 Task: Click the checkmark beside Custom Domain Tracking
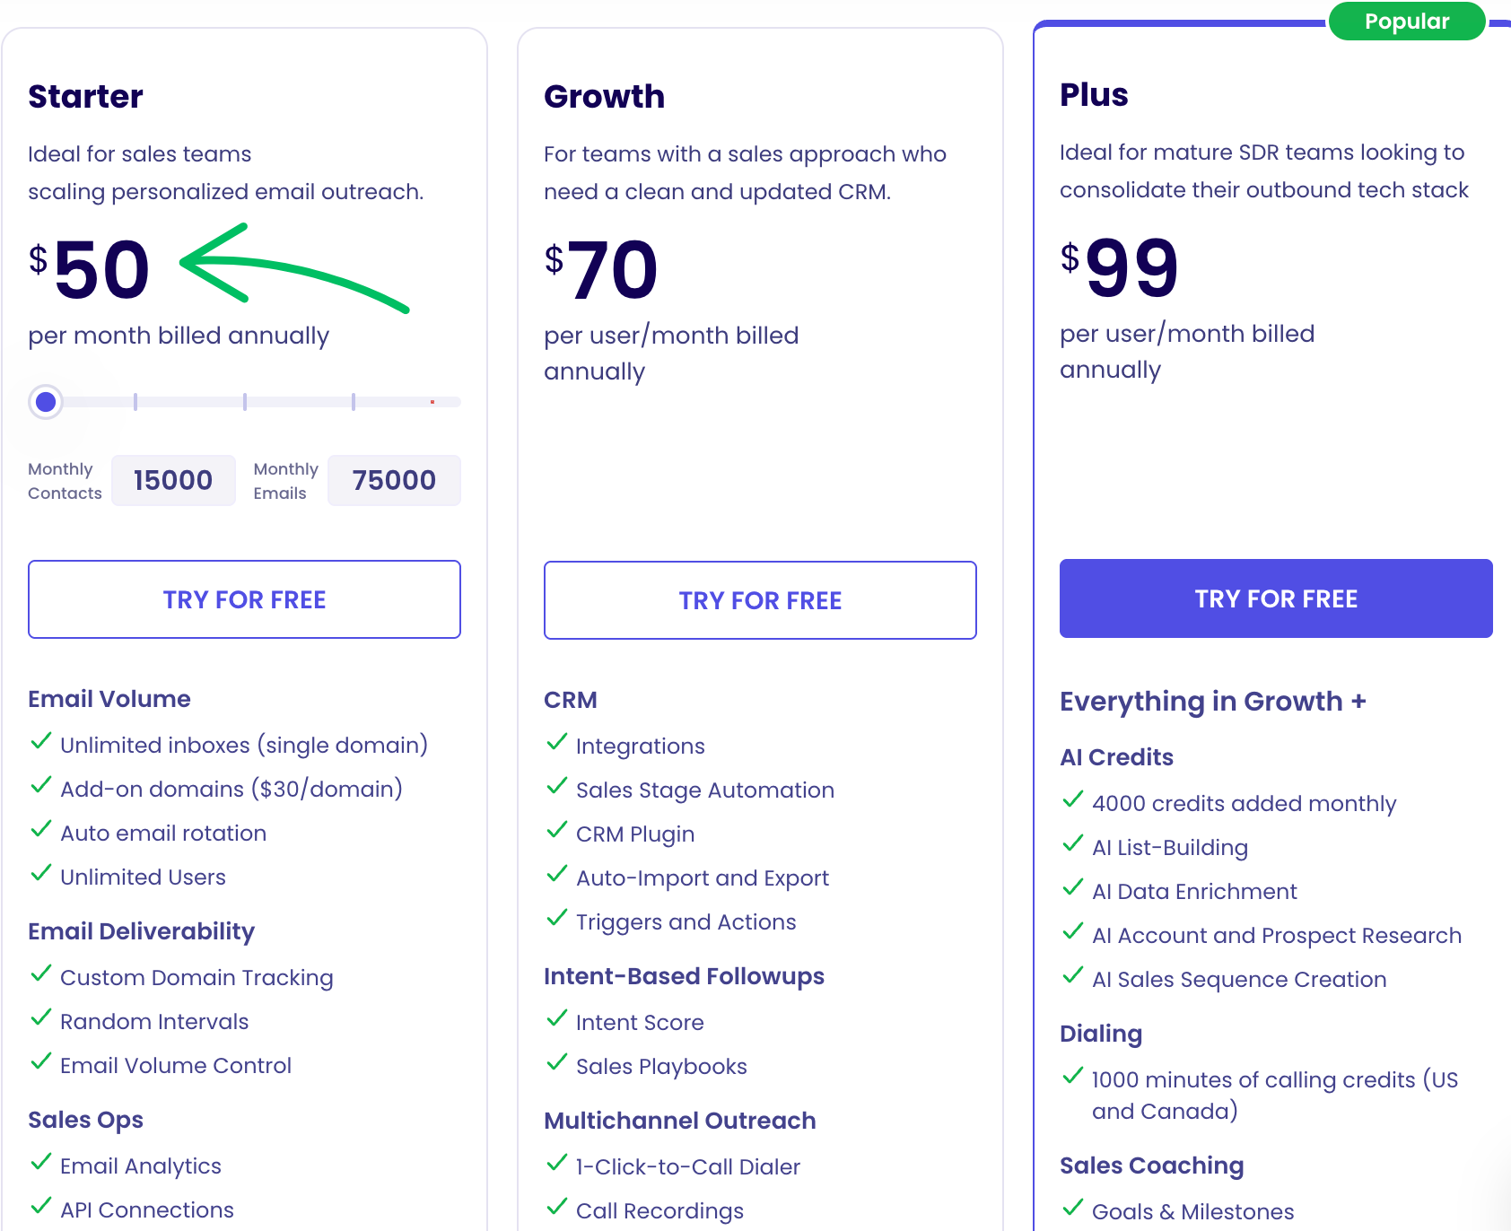click(x=40, y=974)
